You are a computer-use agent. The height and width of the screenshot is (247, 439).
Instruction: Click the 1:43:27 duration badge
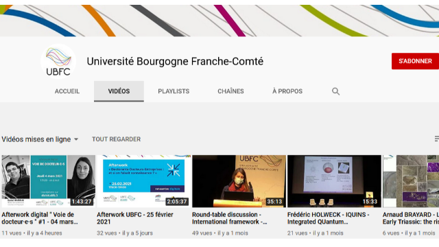coord(82,202)
